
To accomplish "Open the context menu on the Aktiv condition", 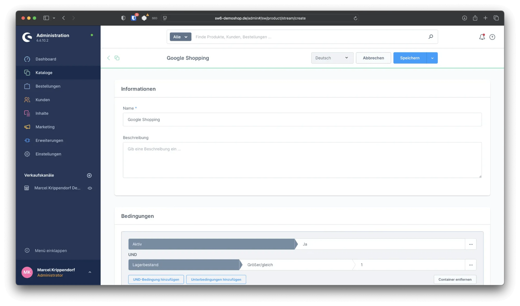I will 471,244.
